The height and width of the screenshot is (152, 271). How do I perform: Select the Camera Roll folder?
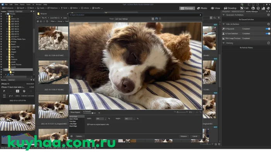point(15,47)
